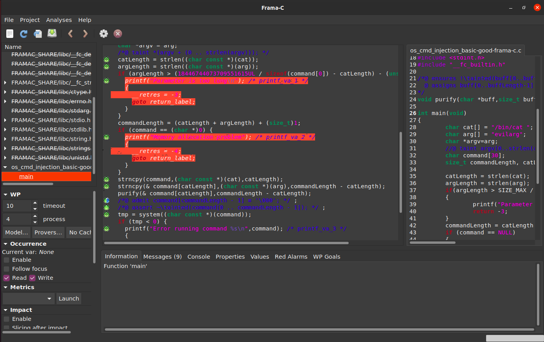Toggle Slicing after impact checkbox
Viewport: 544px width, 342px height.
point(7,328)
